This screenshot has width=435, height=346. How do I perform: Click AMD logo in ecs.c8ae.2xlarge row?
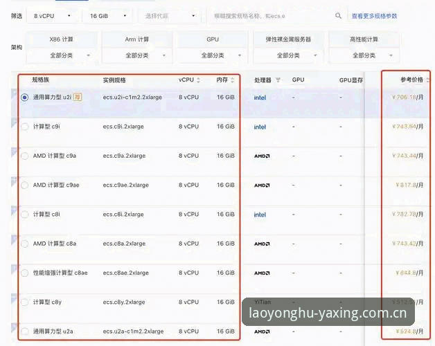pyautogui.click(x=262, y=273)
